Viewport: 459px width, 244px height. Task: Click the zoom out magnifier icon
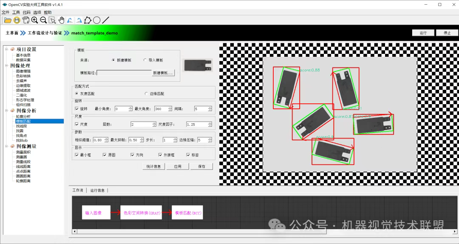click(43, 20)
